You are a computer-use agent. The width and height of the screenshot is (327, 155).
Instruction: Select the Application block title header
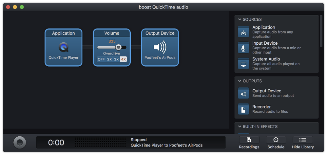63,33
